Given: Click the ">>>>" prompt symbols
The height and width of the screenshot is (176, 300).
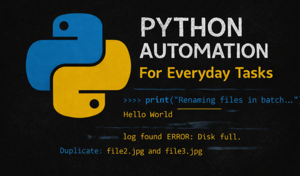Looking at the screenshot, I should pos(132,100).
